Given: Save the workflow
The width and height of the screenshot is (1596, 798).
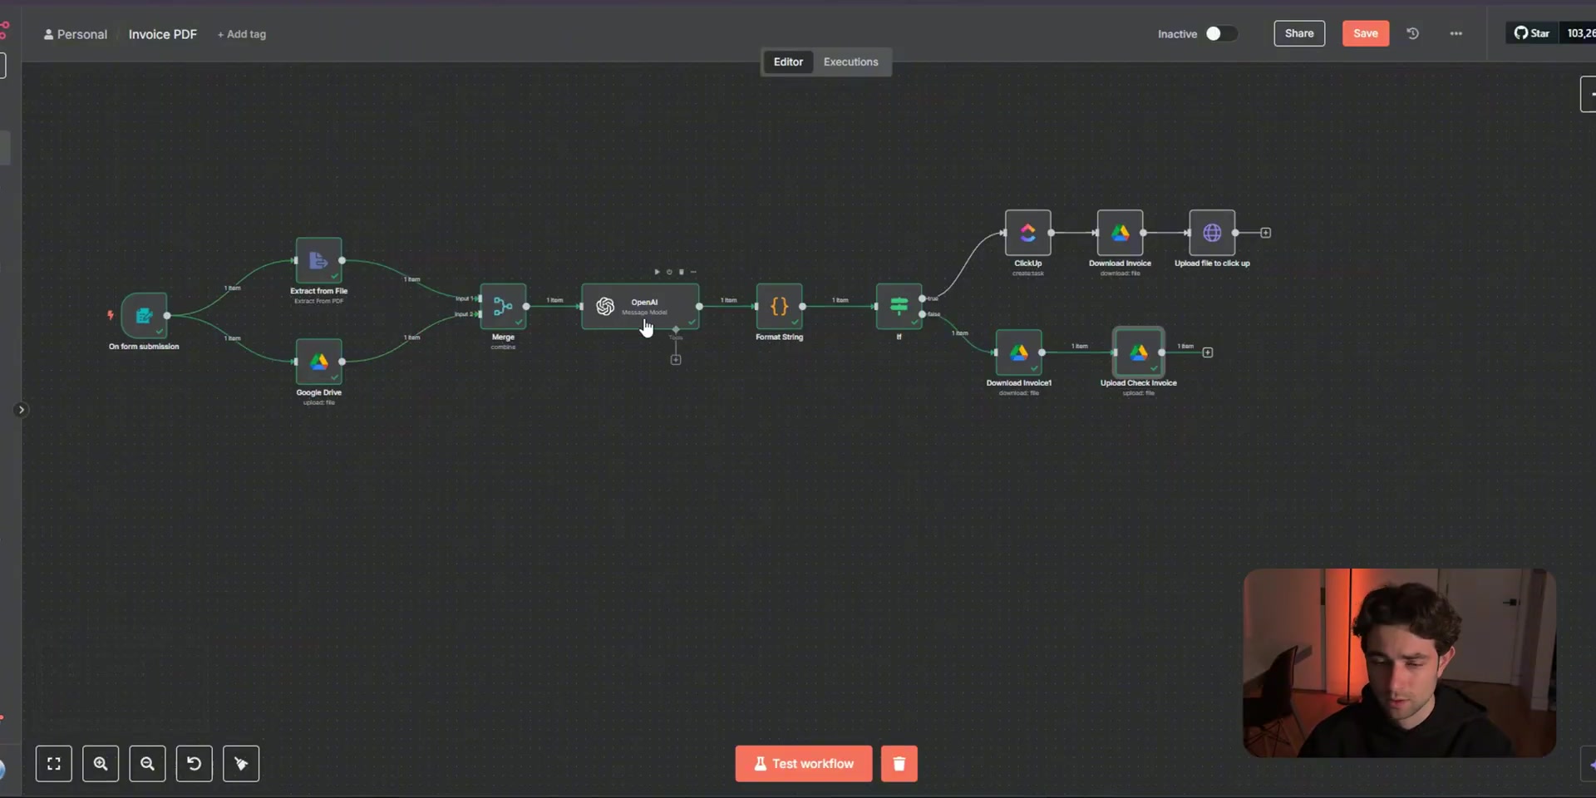Looking at the screenshot, I should [x=1365, y=33].
